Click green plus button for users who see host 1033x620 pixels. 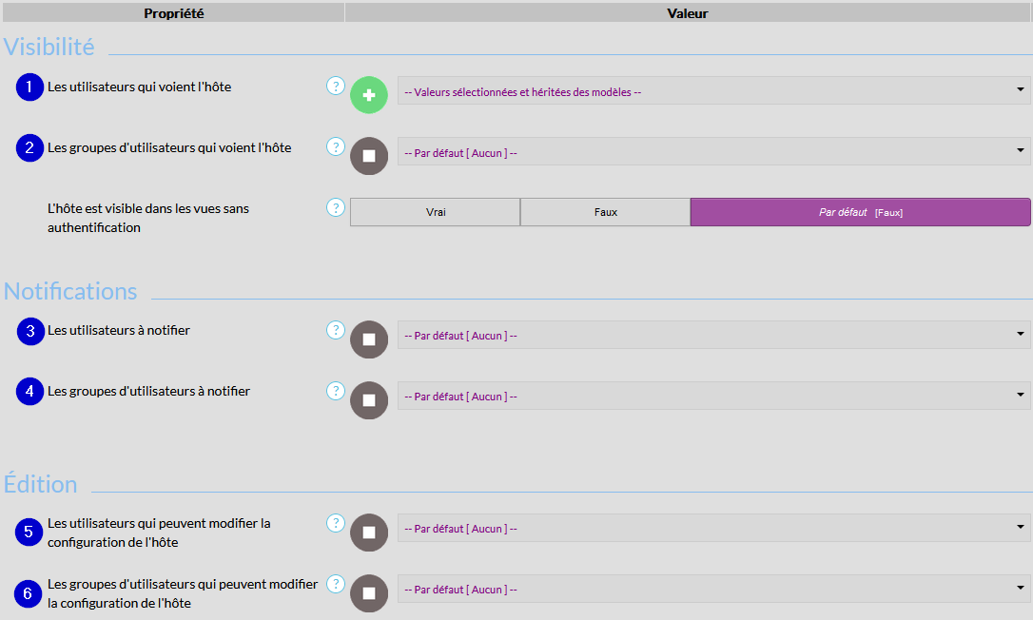[369, 95]
